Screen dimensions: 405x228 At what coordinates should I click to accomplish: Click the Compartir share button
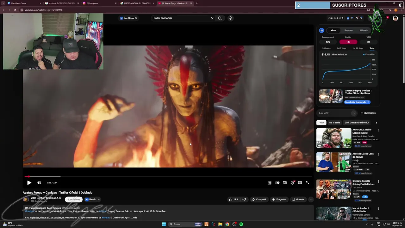pos(259,199)
